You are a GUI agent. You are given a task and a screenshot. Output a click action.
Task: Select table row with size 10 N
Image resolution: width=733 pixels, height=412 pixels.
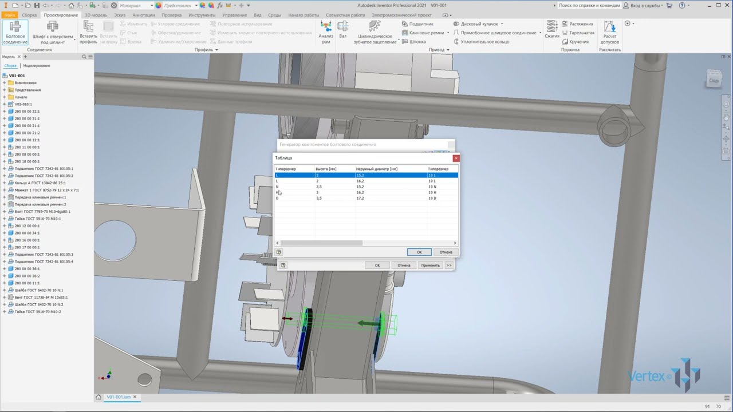point(366,187)
